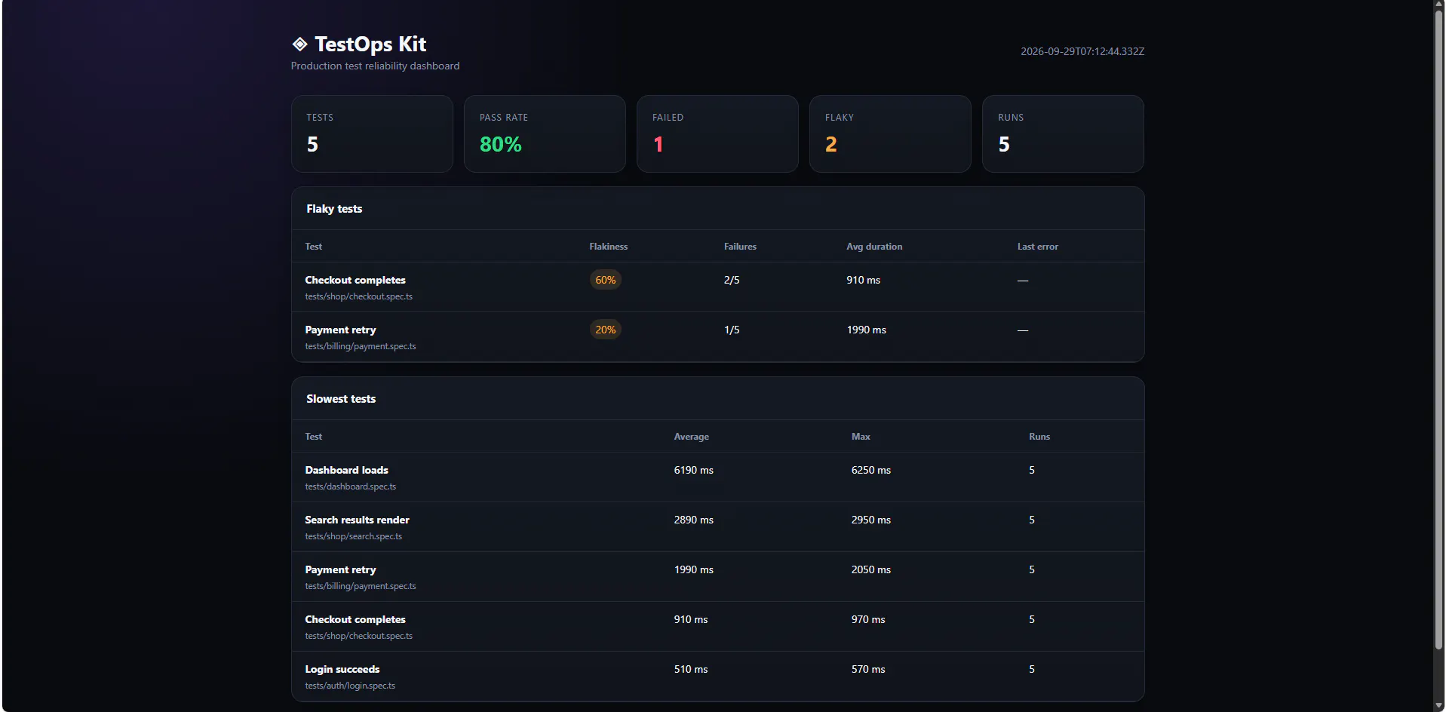Click the 970 ms max value
The width and height of the screenshot is (1446, 712).
pos(868,619)
